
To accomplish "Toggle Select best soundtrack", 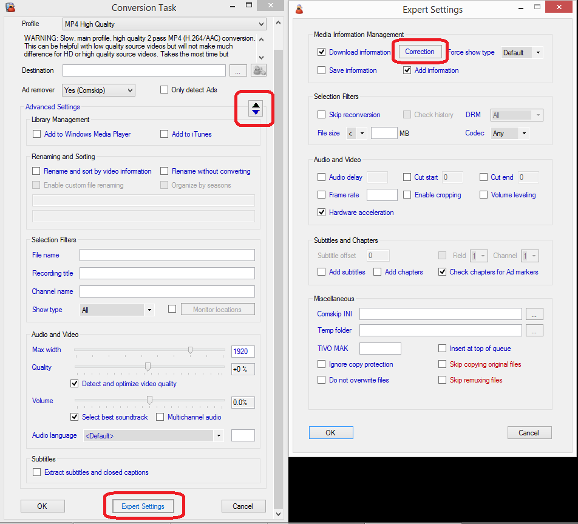I will (x=75, y=417).
